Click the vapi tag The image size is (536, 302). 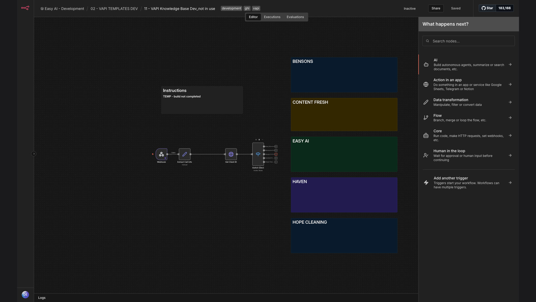(x=256, y=8)
